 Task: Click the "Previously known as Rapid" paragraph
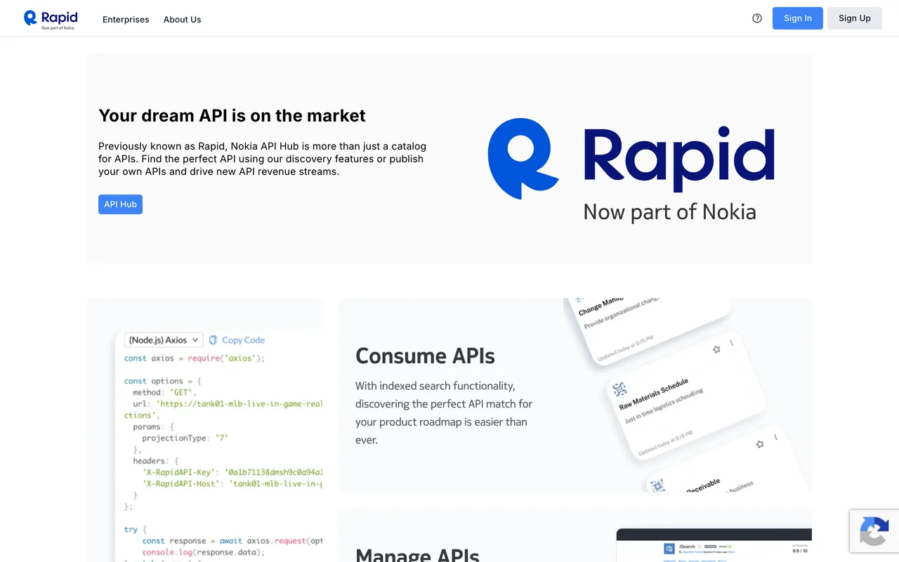point(262,159)
